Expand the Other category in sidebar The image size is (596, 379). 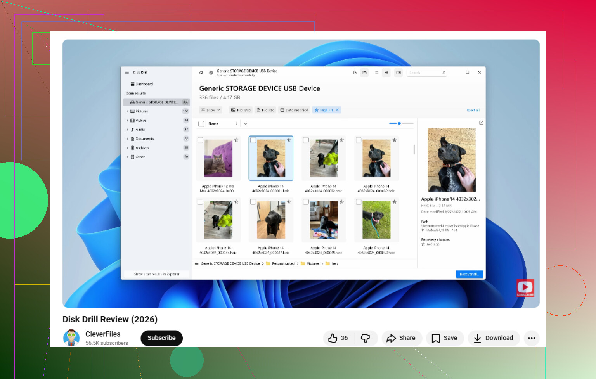[x=127, y=157]
